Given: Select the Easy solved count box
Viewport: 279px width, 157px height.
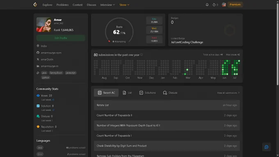Looking at the screenshot, I should point(154,20).
